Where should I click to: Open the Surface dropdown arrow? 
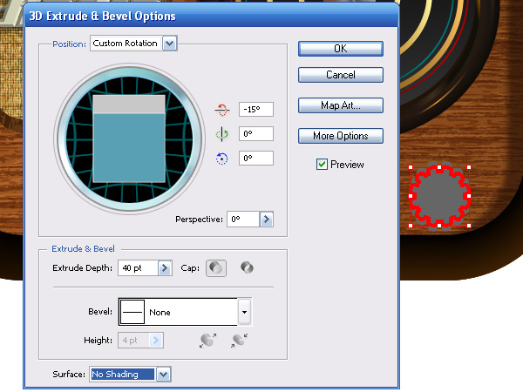coord(164,375)
